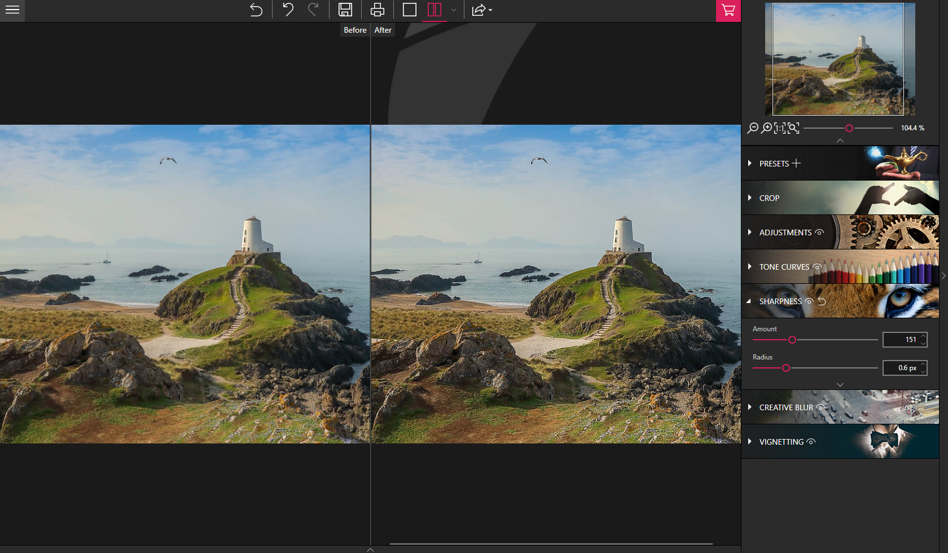
Task: Click the Fit to screen zoom icon
Action: pos(793,128)
